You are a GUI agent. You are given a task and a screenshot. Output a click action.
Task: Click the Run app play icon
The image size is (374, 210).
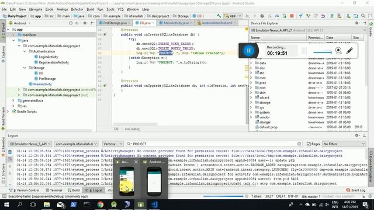[x=247, y=16]
